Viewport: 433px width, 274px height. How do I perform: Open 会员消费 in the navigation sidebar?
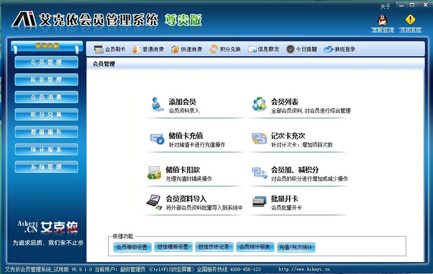tap(46, 97)
